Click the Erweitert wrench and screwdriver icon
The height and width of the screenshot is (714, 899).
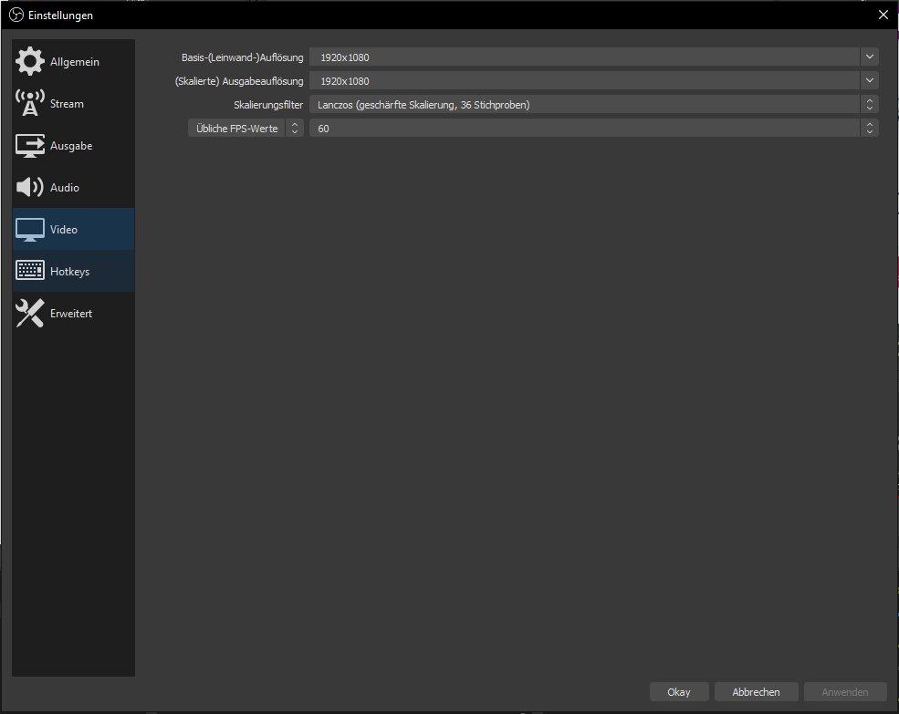click(x=30, y=314)
